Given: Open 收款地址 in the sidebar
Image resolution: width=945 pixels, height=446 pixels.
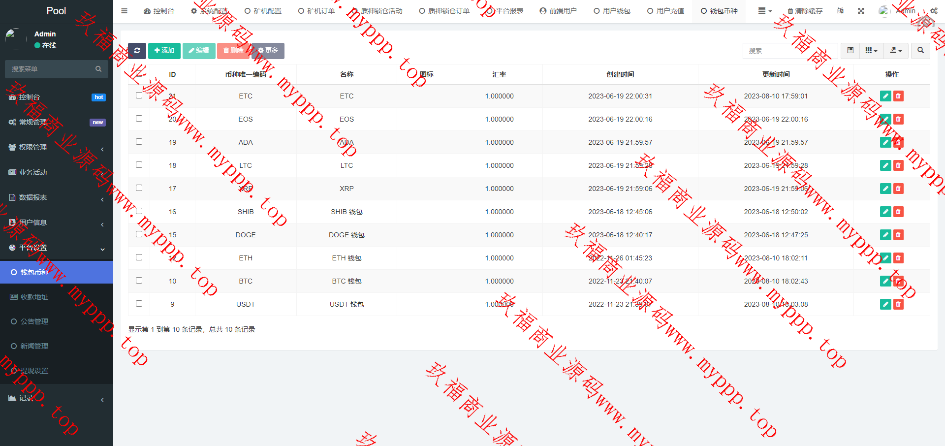Looking at the screenshot, I should (x=34, y=297).
